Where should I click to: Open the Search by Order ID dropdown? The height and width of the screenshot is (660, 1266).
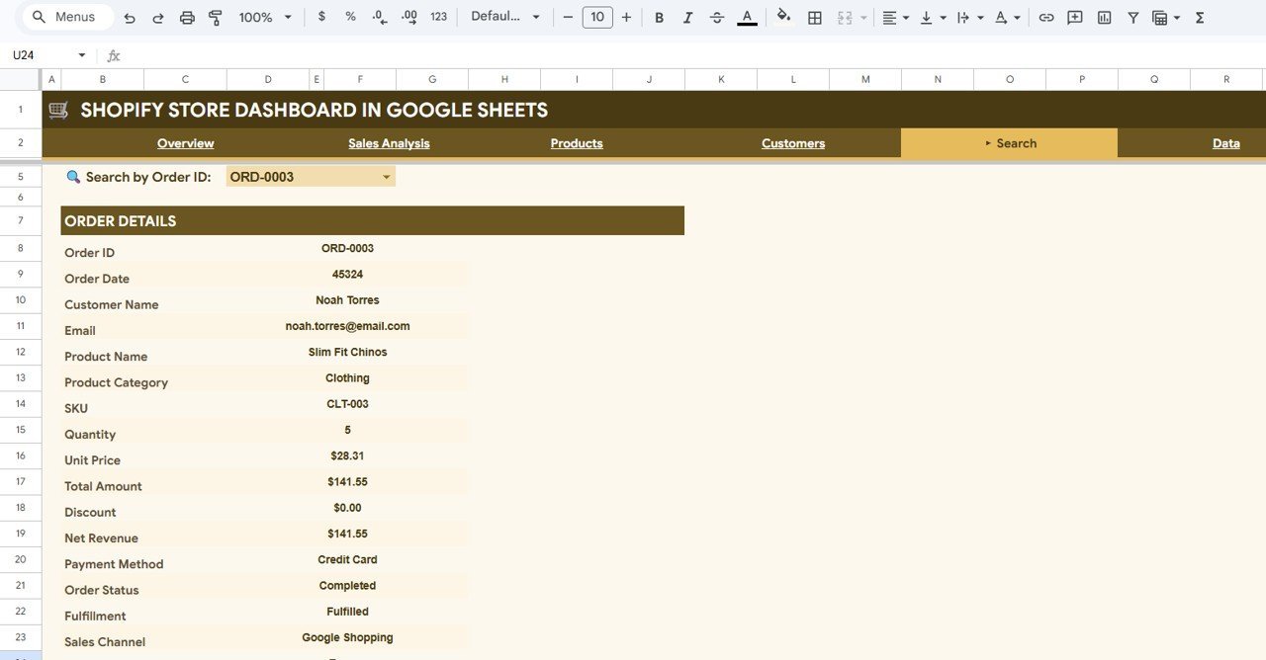point(386,176)
